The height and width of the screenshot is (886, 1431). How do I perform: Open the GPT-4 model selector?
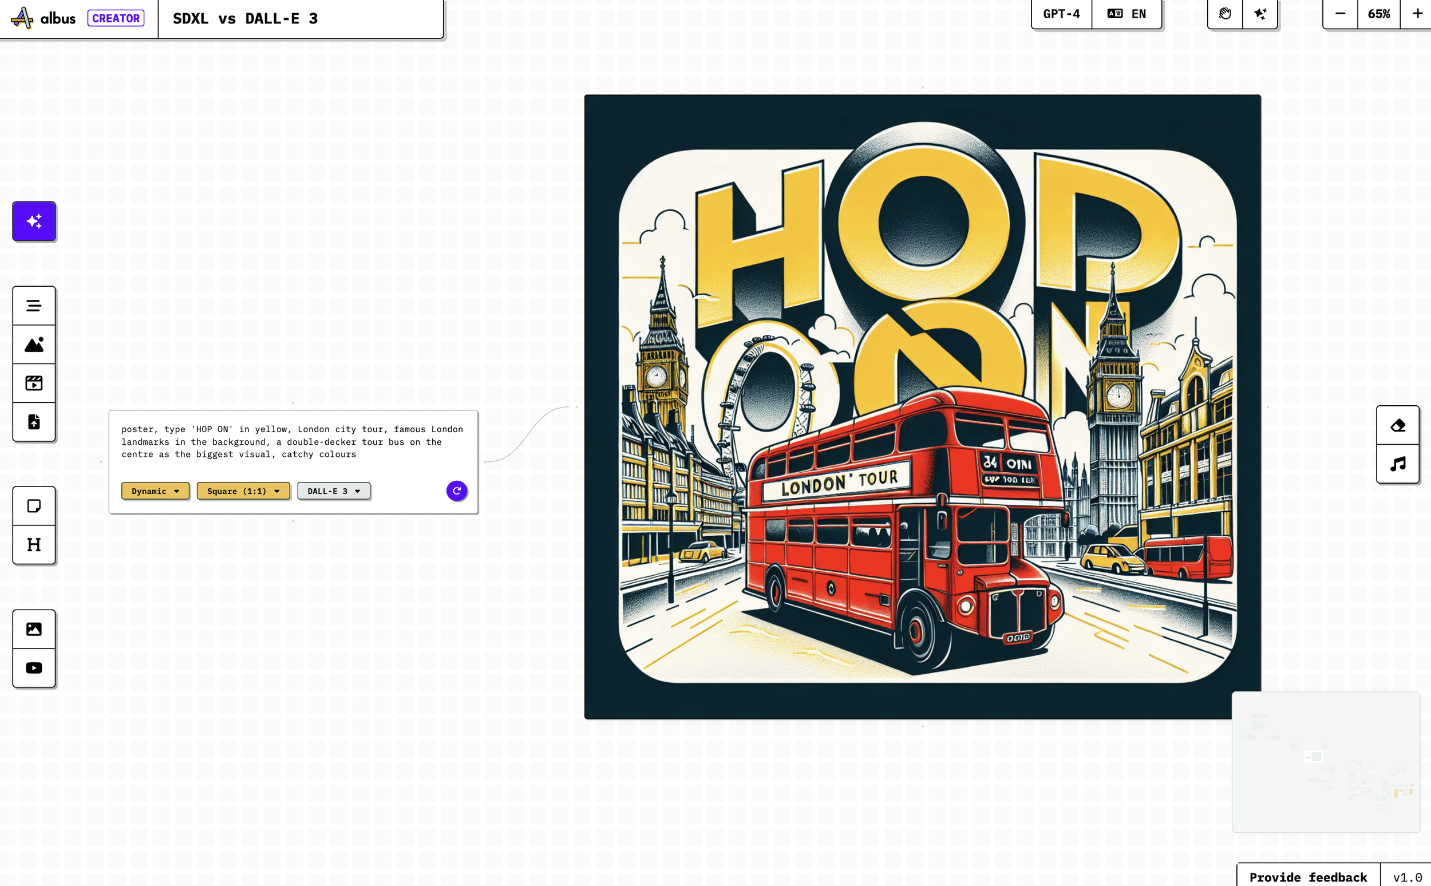pyautogui.click(x=1061, y=14)
